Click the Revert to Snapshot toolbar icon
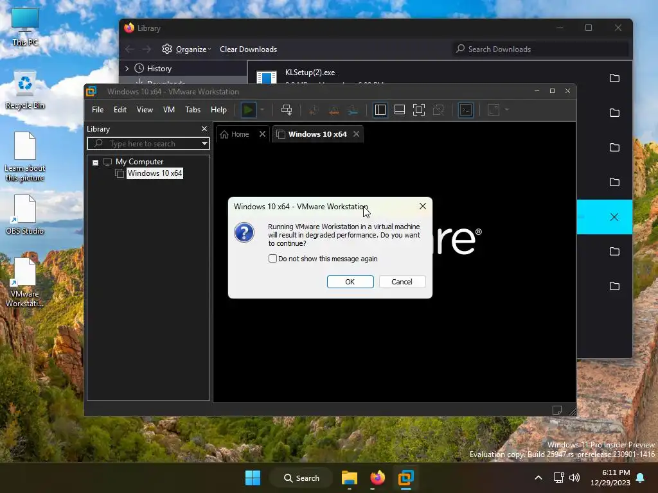The image size is (658, 493). [x=334, y=110]
